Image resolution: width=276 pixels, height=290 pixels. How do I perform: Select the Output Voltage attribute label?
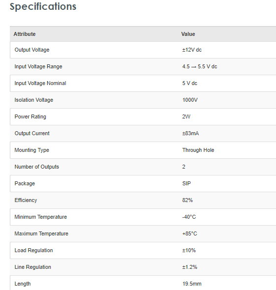[32, 50]
